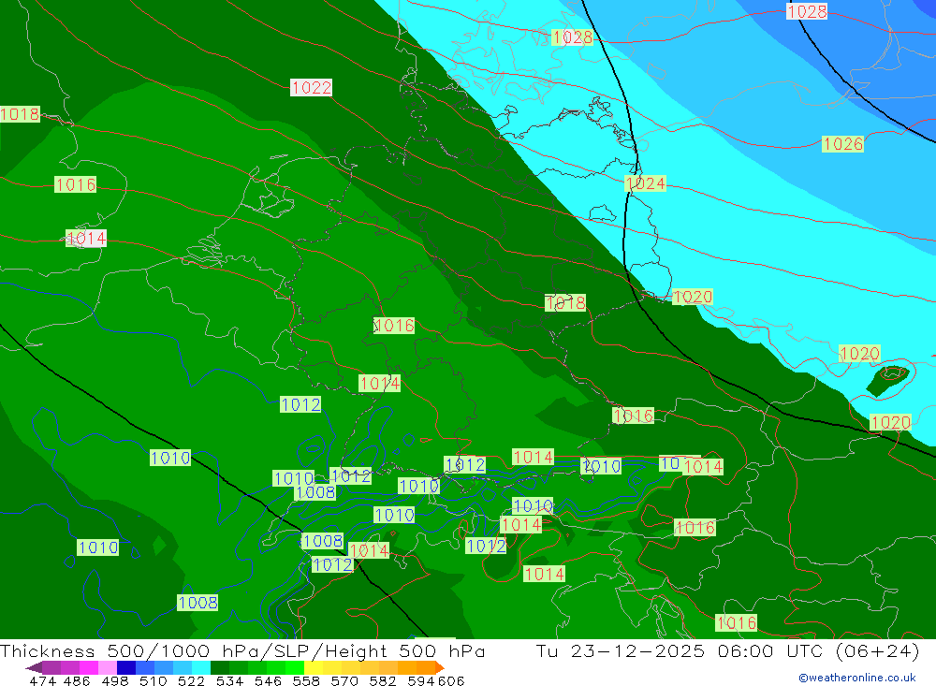The image size is (936, 686).
Task: Click the orange arrow at legend's right end
Action: [x=439, y=667]
